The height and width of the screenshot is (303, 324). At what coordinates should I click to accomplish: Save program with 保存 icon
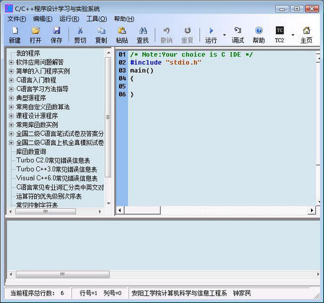point(56,31)
